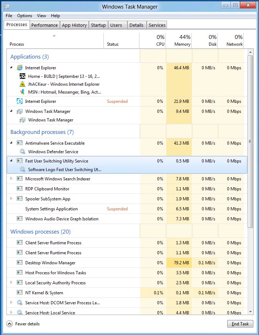Select the second Client Server Runtime Process row
The image size is (259, 335).
[127, 253]
